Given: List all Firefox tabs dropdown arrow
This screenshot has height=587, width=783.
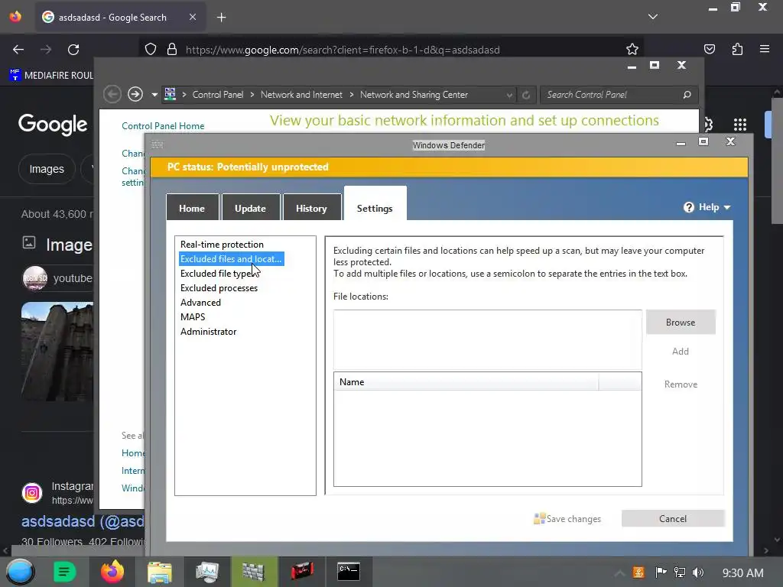Looking at the screenshot, I should (x=653, y=17).
